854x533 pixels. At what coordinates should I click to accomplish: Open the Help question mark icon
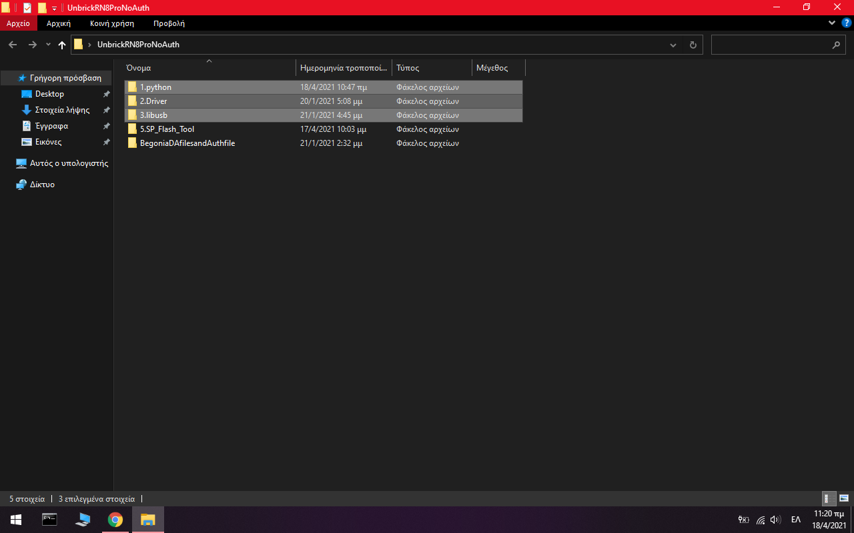coord(846,23)
